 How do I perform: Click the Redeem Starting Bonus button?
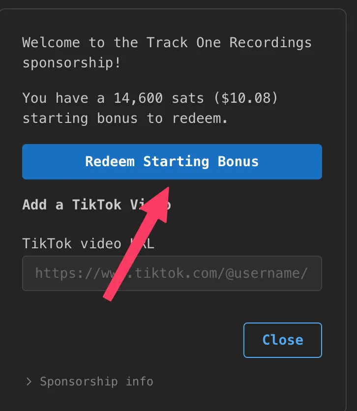[x=172, y=162]
